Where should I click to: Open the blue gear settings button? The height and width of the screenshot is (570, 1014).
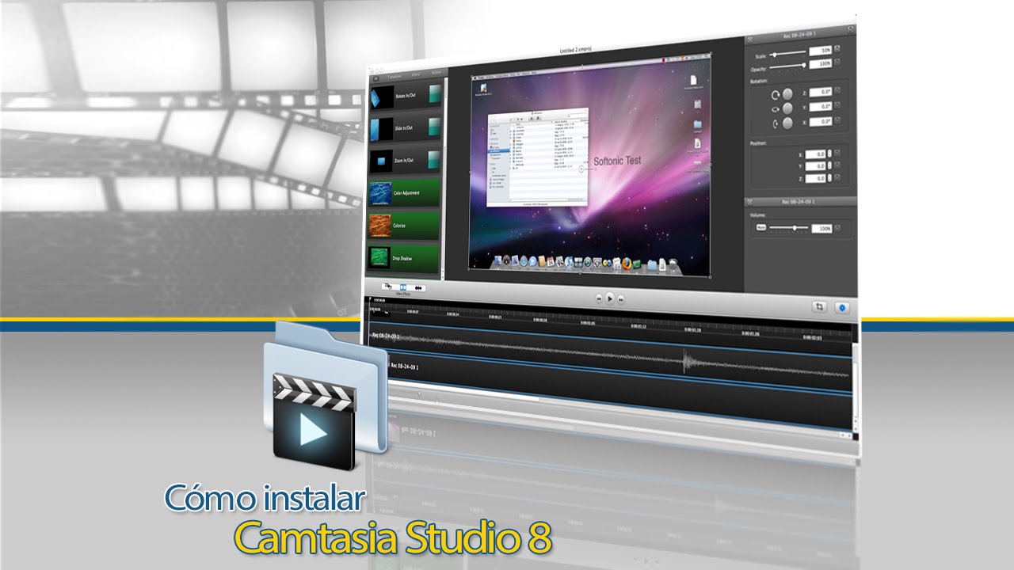[842, 307]
